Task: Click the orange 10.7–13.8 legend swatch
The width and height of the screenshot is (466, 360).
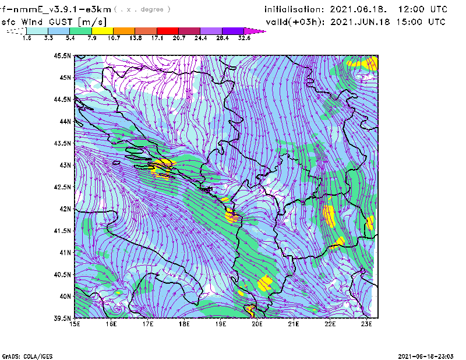Action: [x=124, y=31]
